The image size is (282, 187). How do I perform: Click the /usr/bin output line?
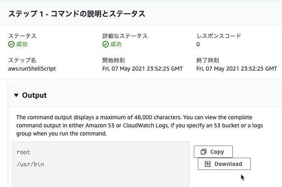click(x=30, y=164)
